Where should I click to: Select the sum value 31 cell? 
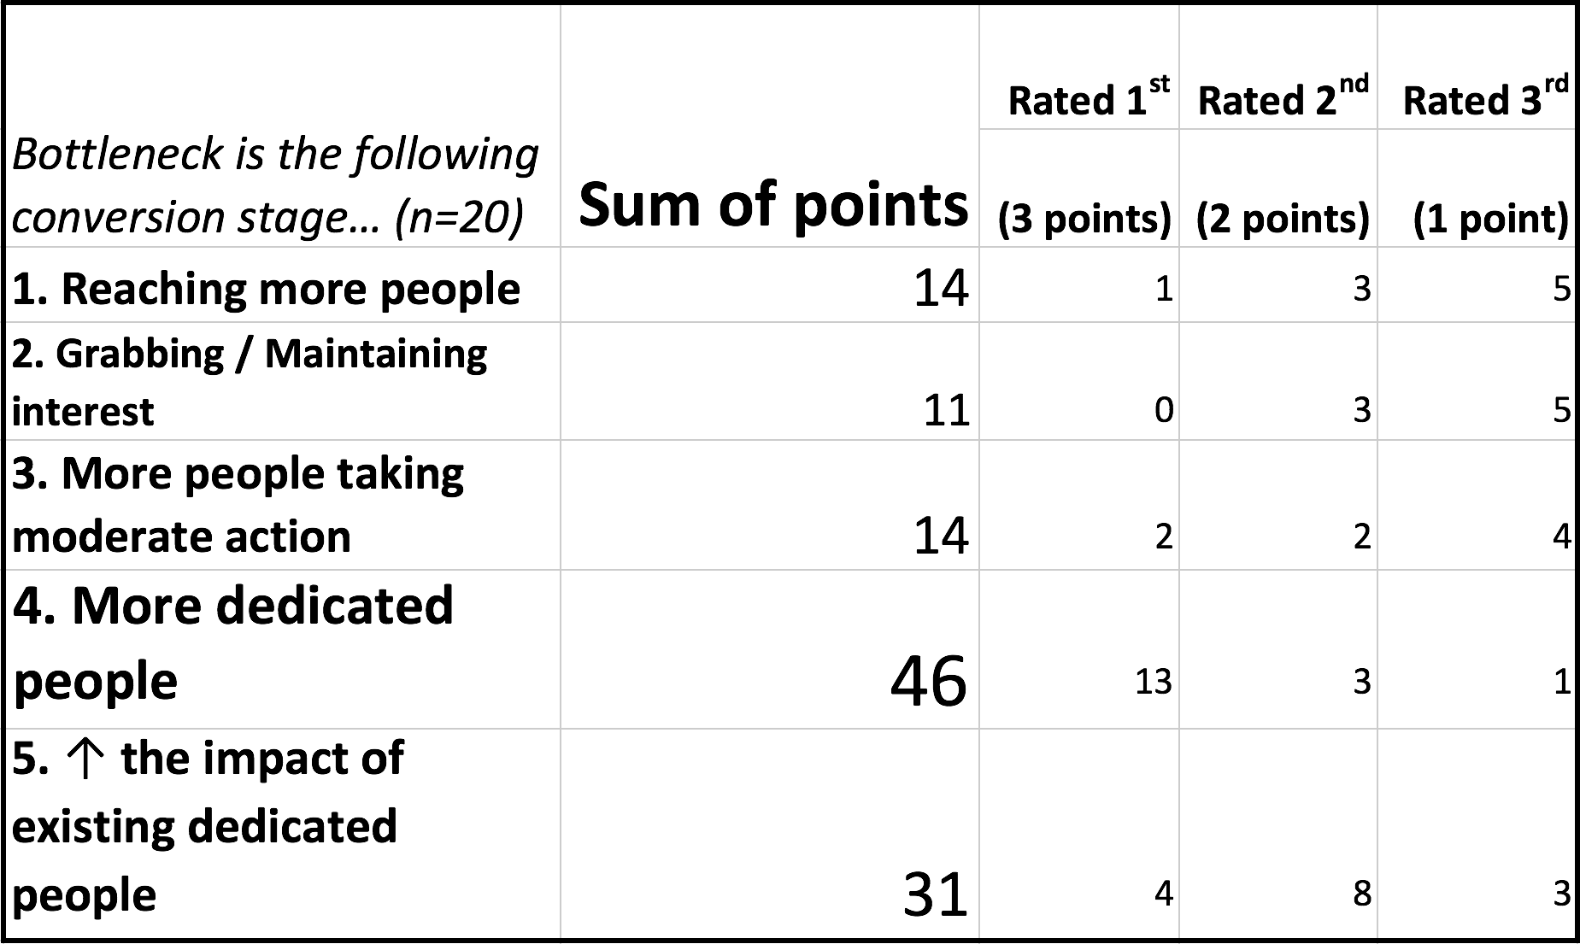click(x=770, y=834)
